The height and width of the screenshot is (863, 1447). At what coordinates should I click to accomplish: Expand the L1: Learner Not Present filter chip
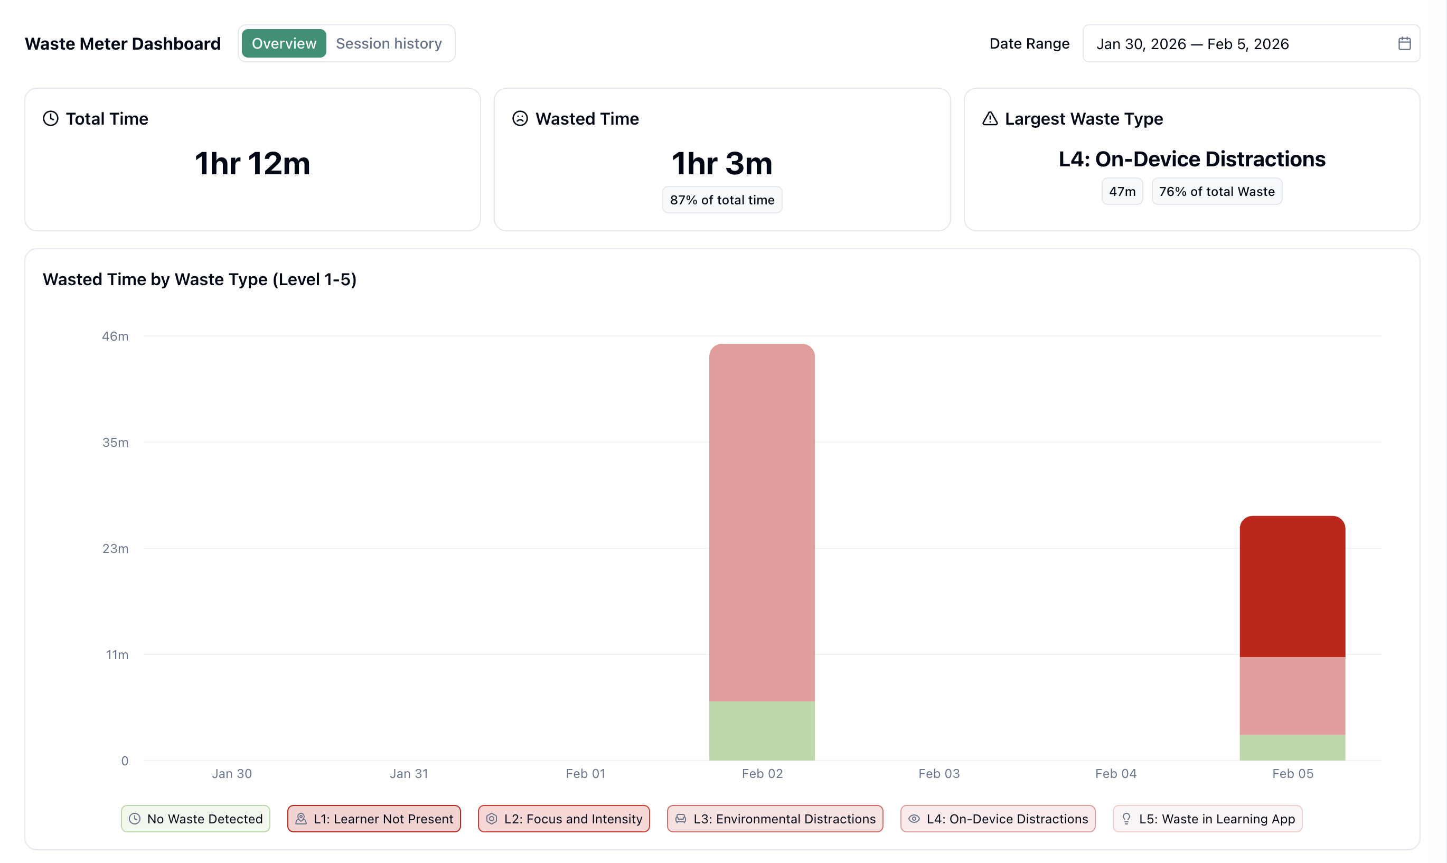(x=374, y=818)
